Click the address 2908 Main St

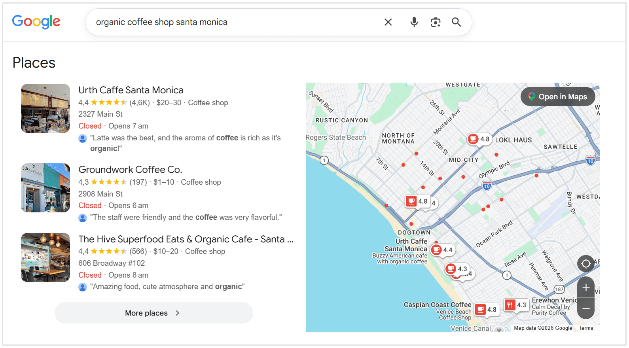(100, 194)
